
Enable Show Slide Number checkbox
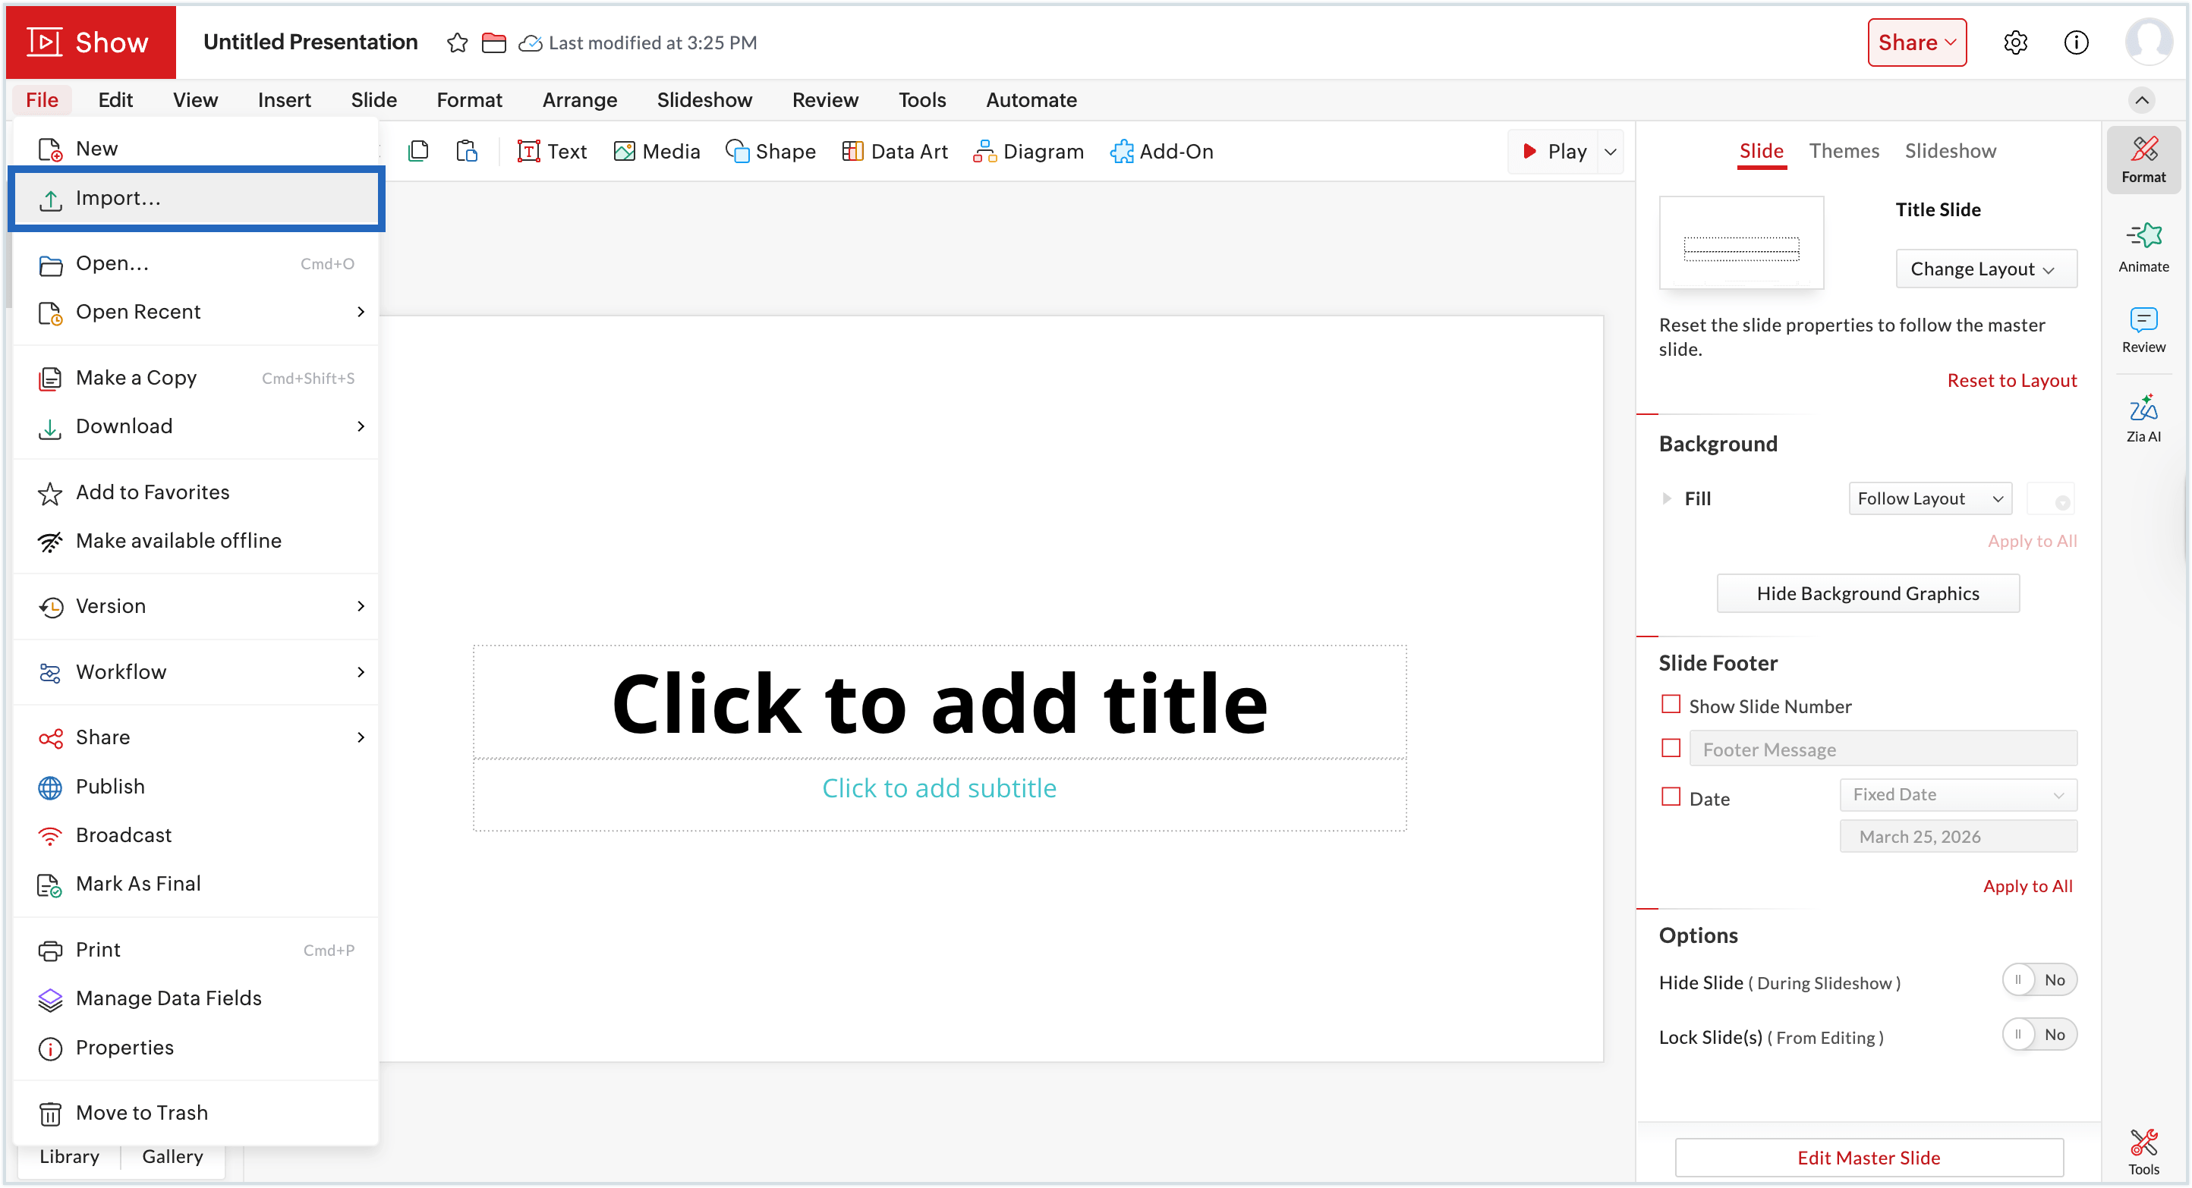tap(1671, 705)
